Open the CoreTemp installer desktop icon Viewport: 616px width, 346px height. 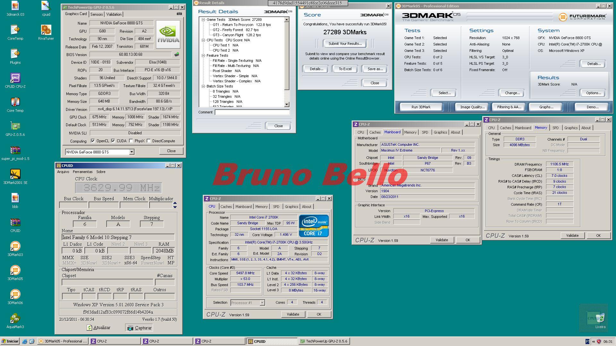(x=15, y=32)
